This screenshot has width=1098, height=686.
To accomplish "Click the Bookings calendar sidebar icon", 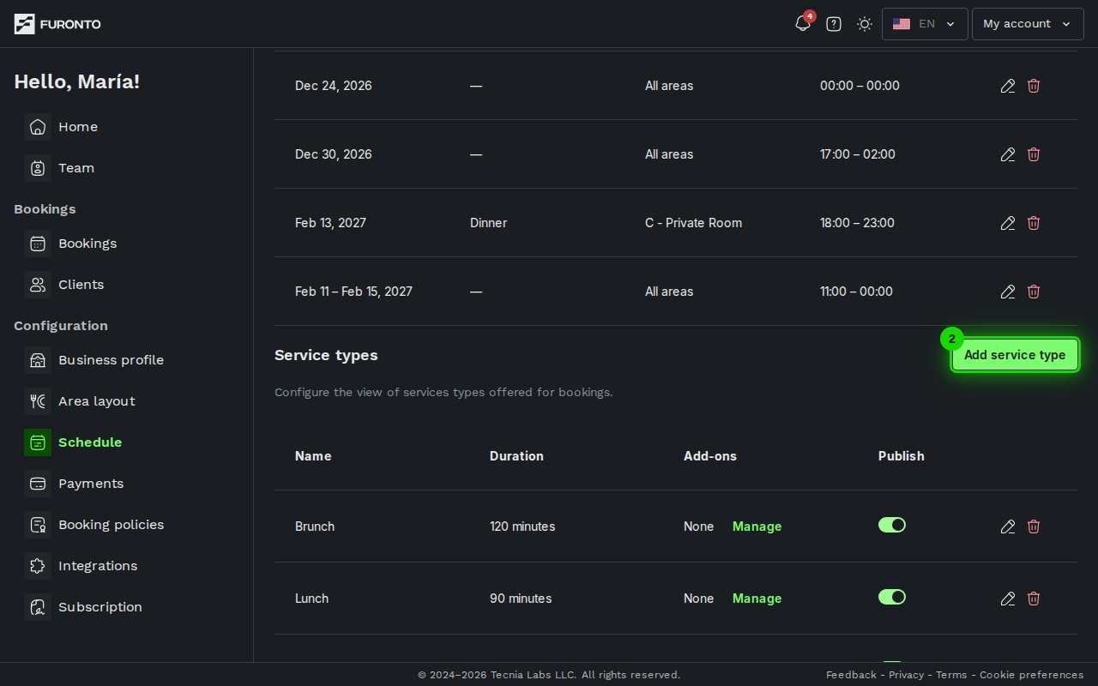I will (x=38, y=244).
